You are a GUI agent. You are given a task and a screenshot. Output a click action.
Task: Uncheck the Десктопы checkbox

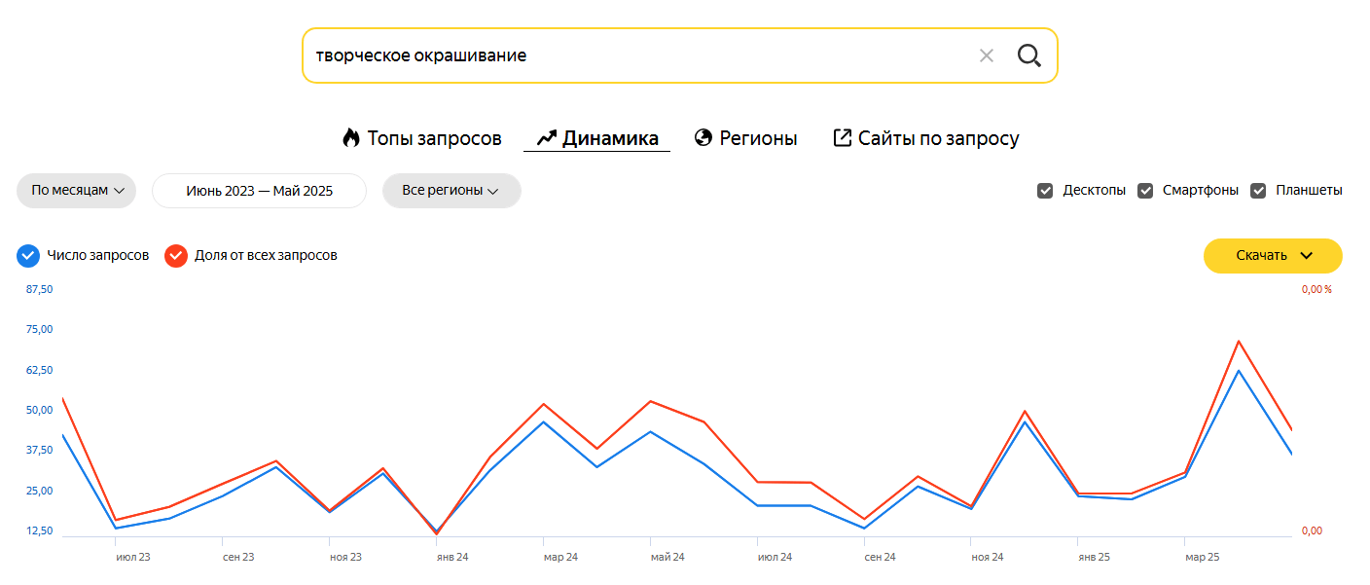(1045, 191)
